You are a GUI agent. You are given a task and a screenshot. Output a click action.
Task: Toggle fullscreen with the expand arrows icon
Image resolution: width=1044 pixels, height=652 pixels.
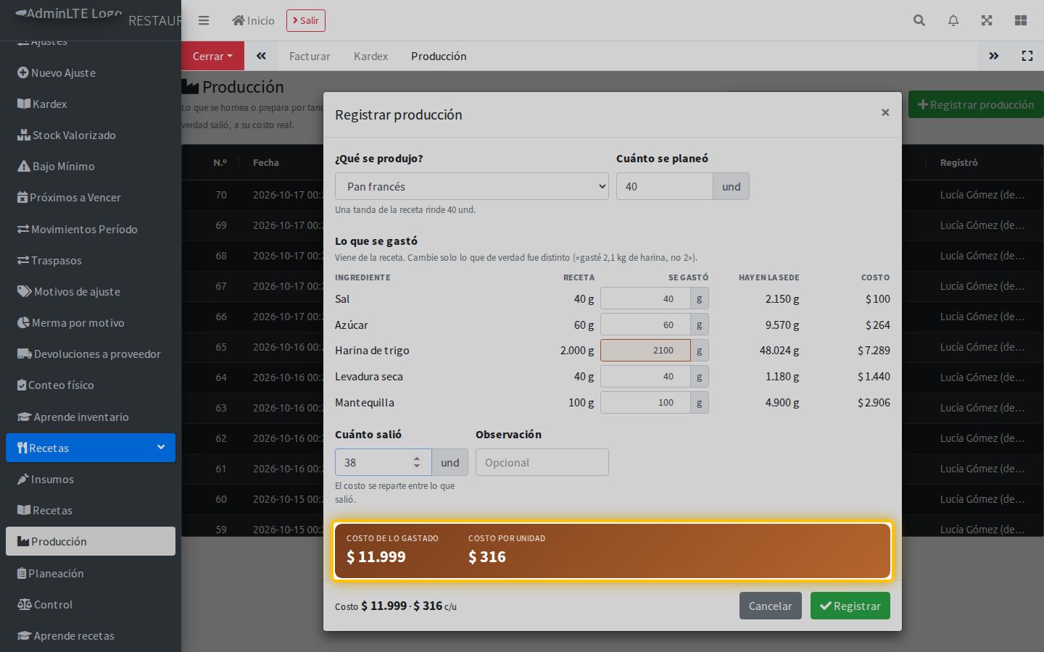point(987,20)
